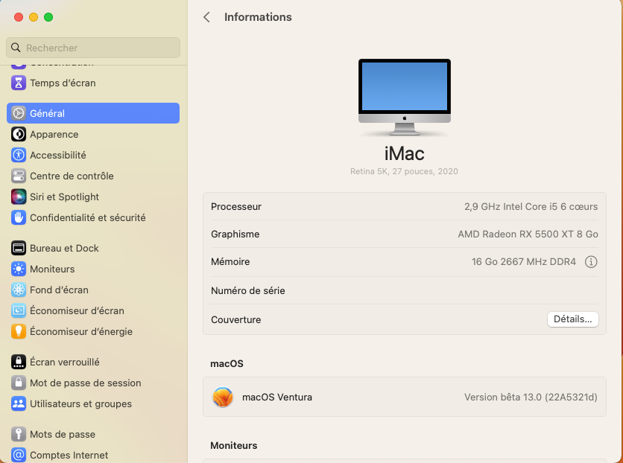Focus the Rechercher search field

coord(93,48)
